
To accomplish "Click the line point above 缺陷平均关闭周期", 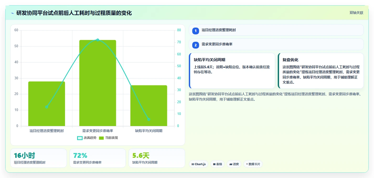I will [149, 119].
